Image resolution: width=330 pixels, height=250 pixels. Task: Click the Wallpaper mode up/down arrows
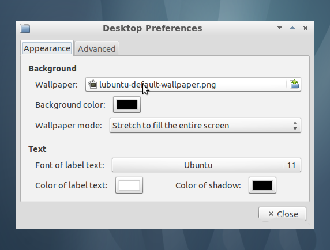(x=295, y=126)
